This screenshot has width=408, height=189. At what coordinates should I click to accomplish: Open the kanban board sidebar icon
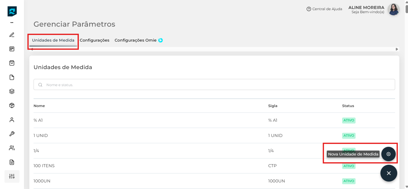pyautogui.click(x=12, y=49)
